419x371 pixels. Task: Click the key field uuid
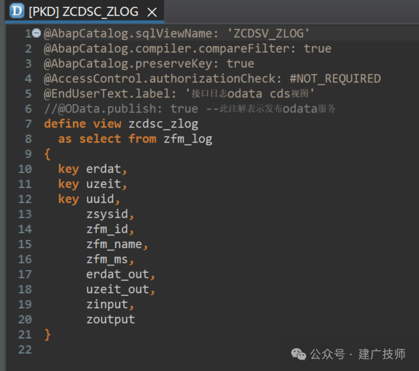(100, 199)
